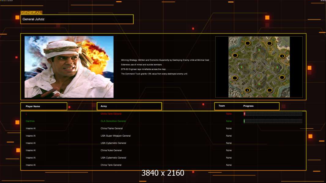Click the Winning Strategy description line
The image size is (326, 183).
(x=165, y=60)
